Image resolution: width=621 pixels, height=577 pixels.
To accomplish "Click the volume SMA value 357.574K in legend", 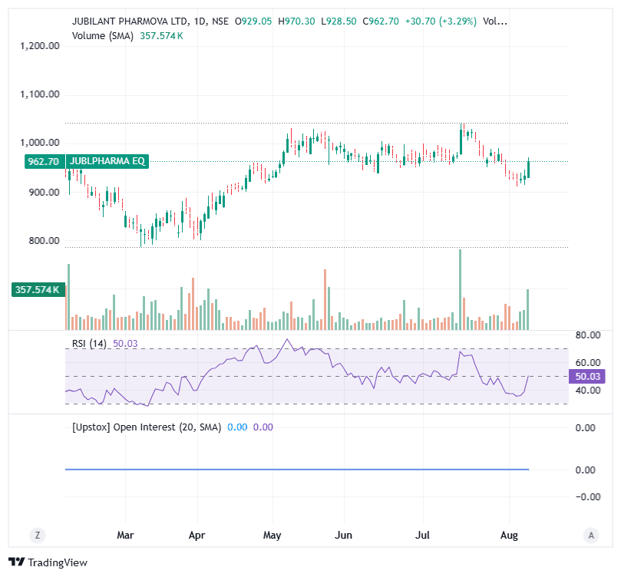I will point(161,36).
